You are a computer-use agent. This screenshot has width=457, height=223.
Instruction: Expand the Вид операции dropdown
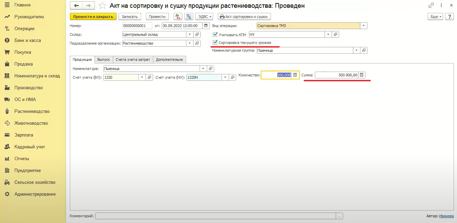click(363, 26)
